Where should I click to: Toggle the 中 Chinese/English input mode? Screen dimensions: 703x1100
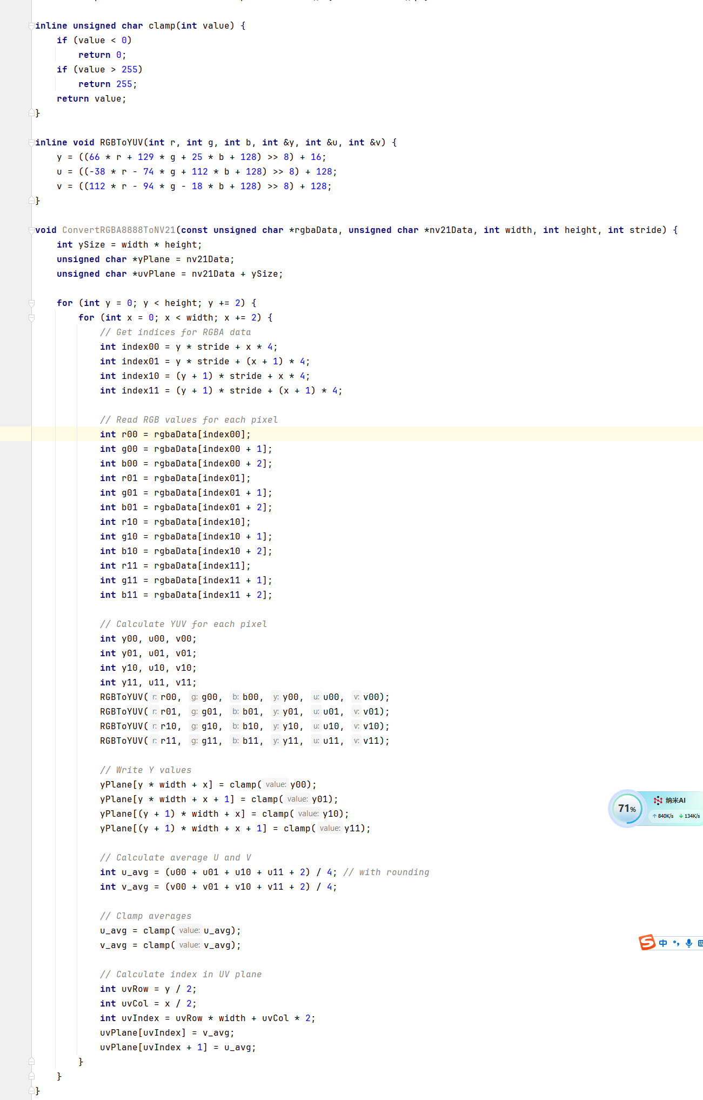click(x=663, y=943)
